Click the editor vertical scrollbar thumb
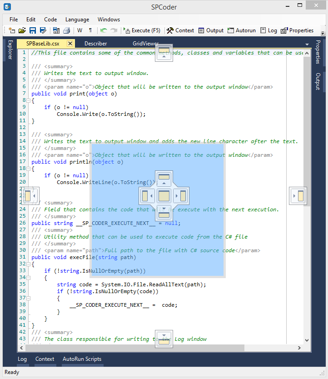This screenshot has width=328, height=379. tap(307, 131)
